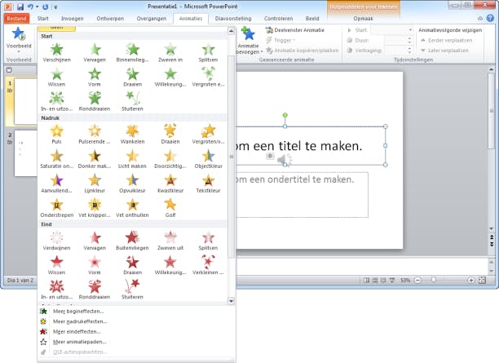Select the Onderstrepen emphasis effect
The height and width of the screenshot is (363, 499).
click(56, 208)
